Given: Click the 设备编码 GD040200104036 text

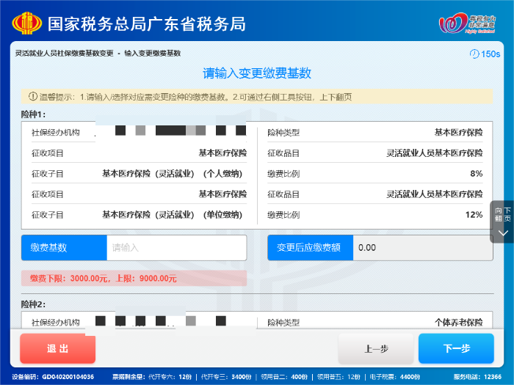Looking at the screenshot, I should (53, 377).
